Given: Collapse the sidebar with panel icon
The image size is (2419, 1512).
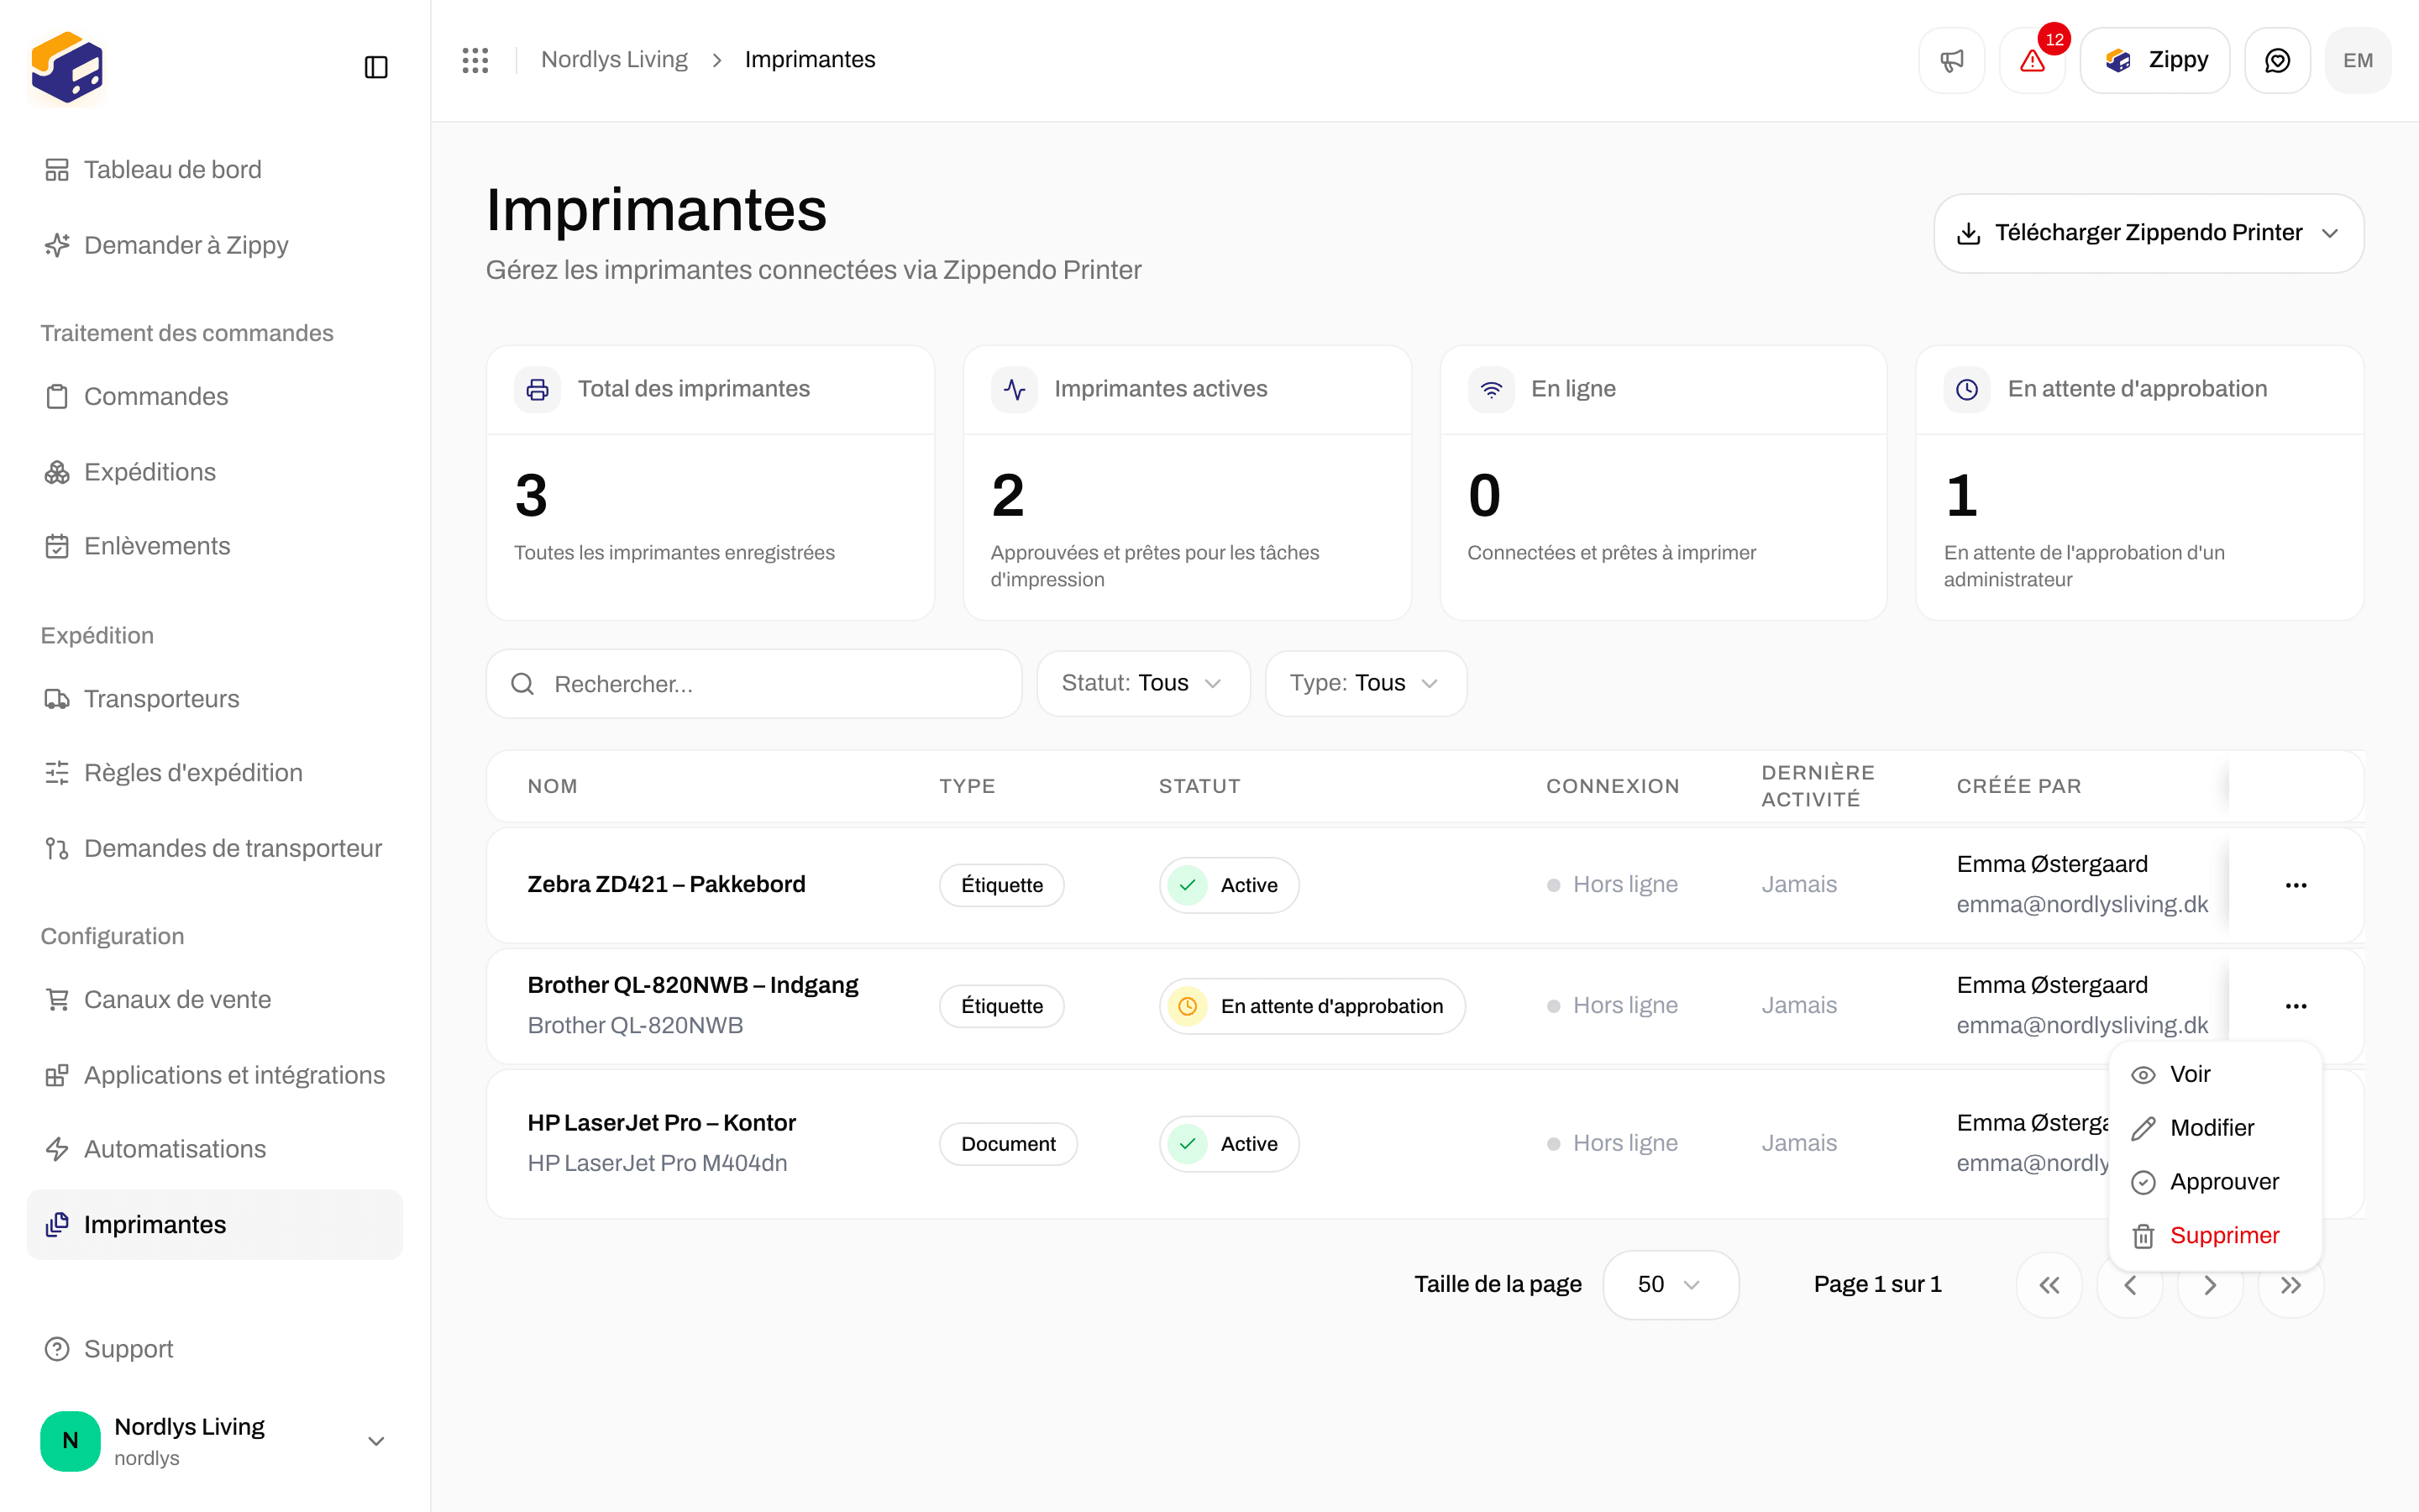Looking at the screenshot, I should click(375, 67).
